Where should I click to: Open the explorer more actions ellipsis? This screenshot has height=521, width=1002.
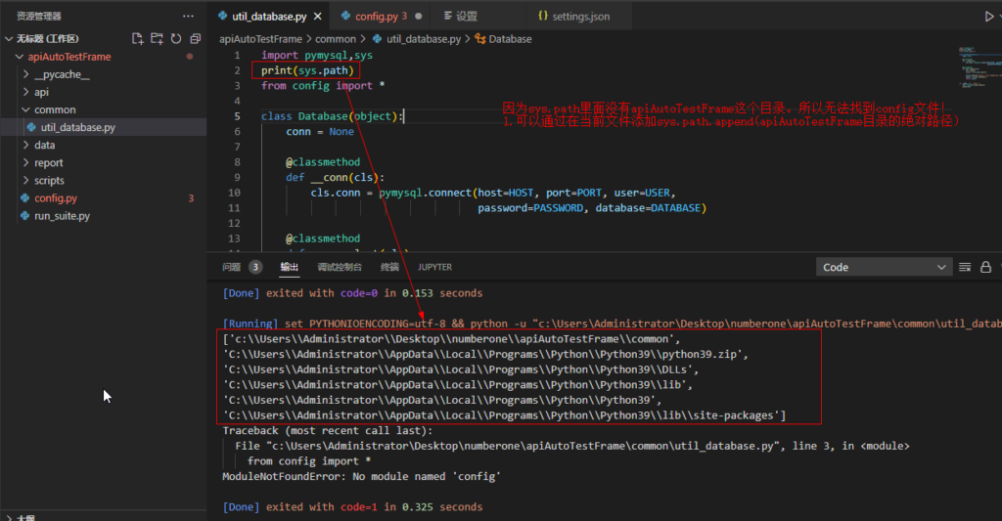pos(188,17)
